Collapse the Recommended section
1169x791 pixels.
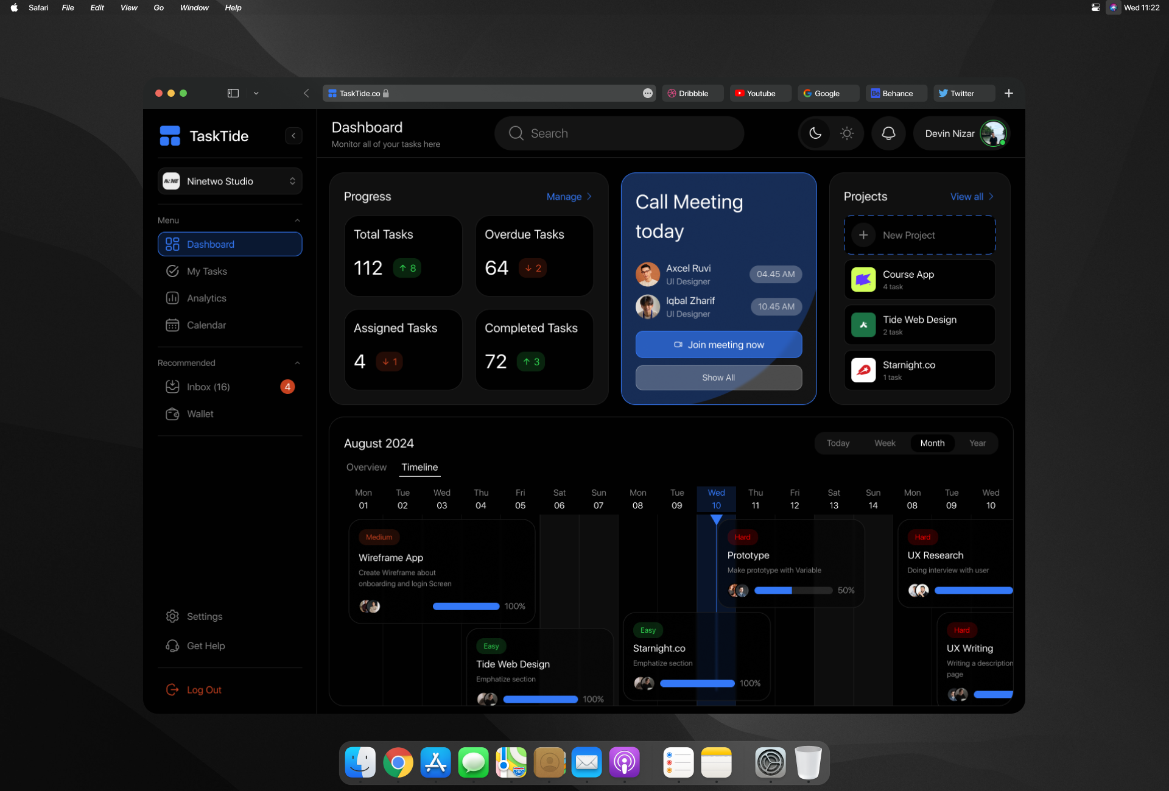tap(297, 362)
